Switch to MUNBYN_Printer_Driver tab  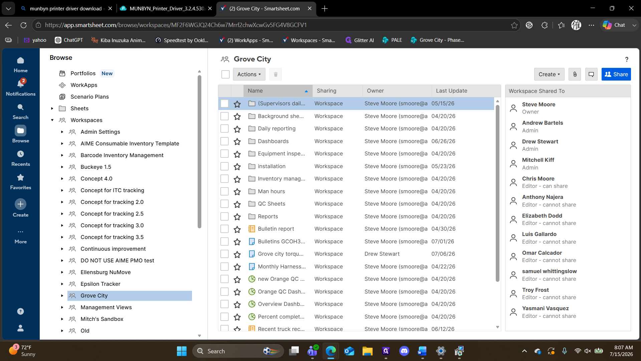[166, 8]
